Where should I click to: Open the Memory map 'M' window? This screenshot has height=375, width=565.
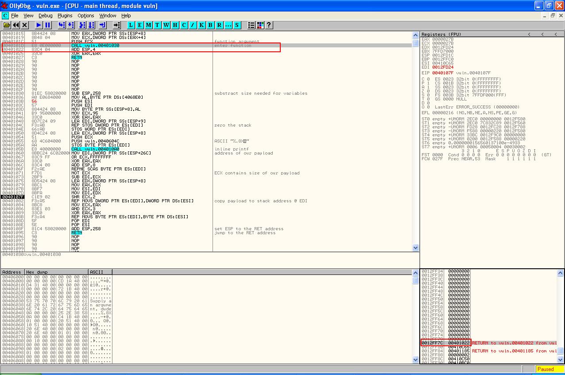(x=149, y=25)
